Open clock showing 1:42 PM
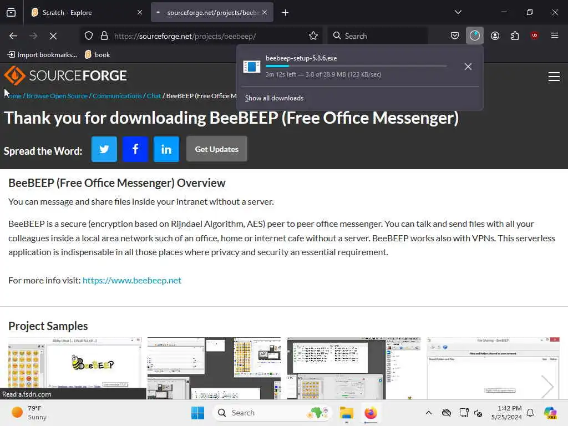Viewport: 568px width, 426px height. [506, 413]
